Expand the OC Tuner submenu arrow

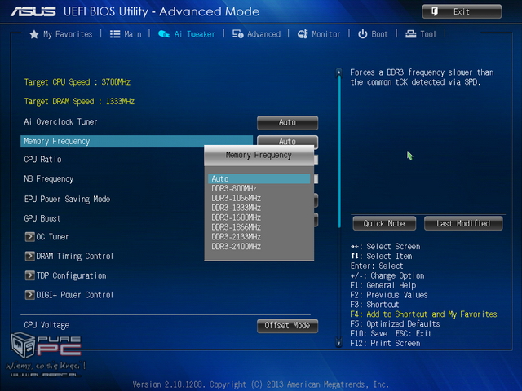pos(29,237)
